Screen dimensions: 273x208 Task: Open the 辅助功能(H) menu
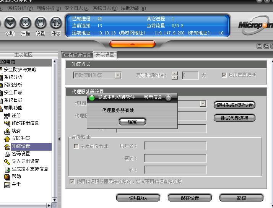[133, 8]
